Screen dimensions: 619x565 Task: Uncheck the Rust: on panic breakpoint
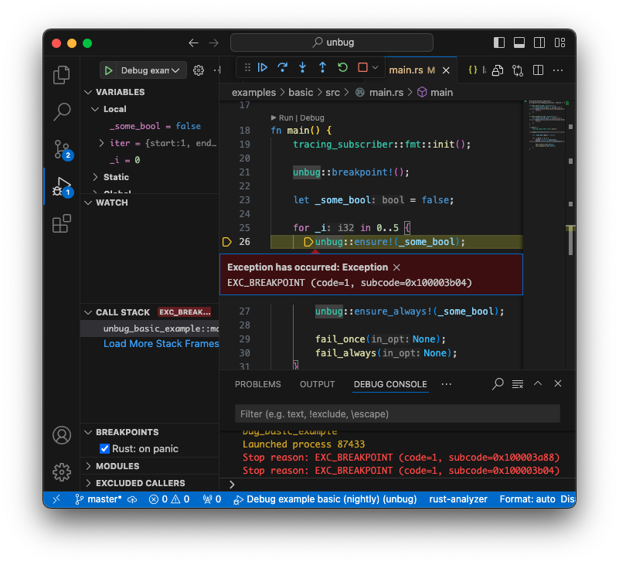coord(105,449)
